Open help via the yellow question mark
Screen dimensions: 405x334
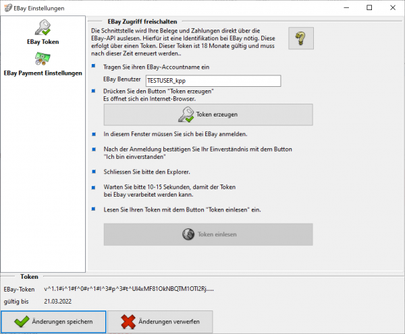point(301,39)
